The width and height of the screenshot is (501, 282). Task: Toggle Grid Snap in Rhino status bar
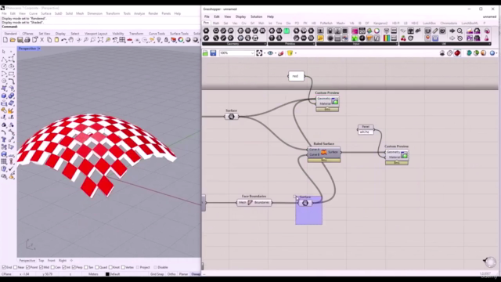coord(157,274)
